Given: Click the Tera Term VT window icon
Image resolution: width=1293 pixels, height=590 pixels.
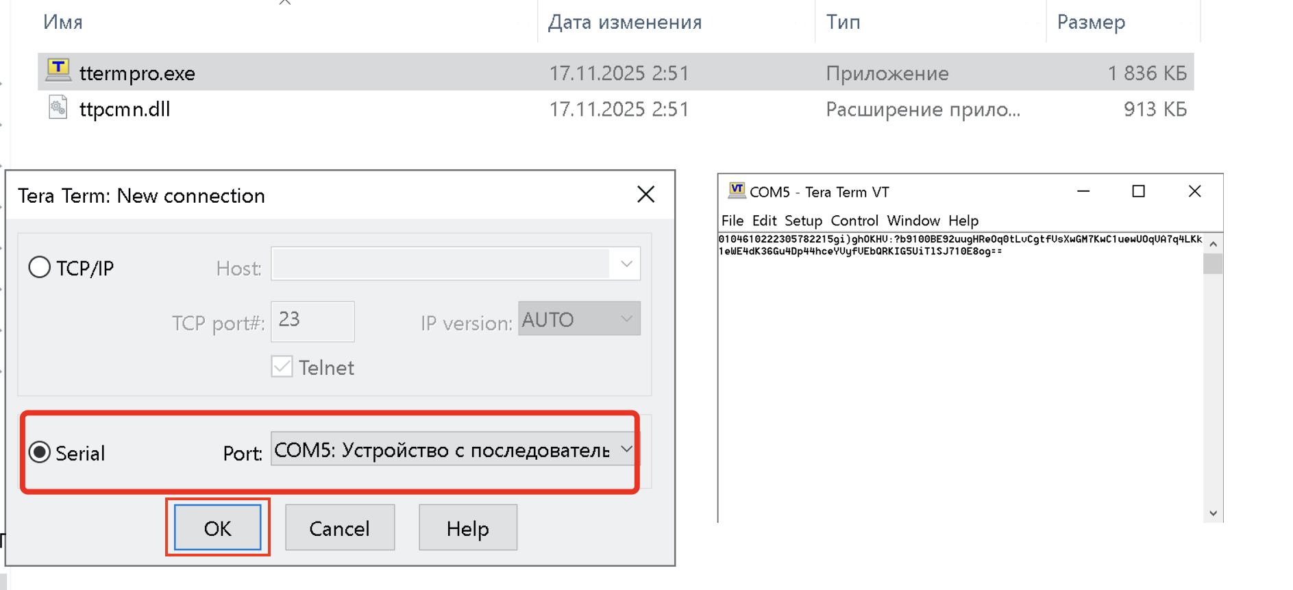Looking at the screenshot, I should pos(737,190).
